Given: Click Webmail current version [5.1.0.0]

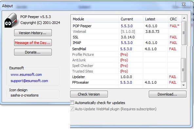Looking at the screenshot, I should click(x=128, y=32).
